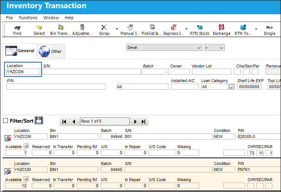This screenshot has height=192, width=281.
Task: Switch to the General tab
Action: [x=20, y=51]
